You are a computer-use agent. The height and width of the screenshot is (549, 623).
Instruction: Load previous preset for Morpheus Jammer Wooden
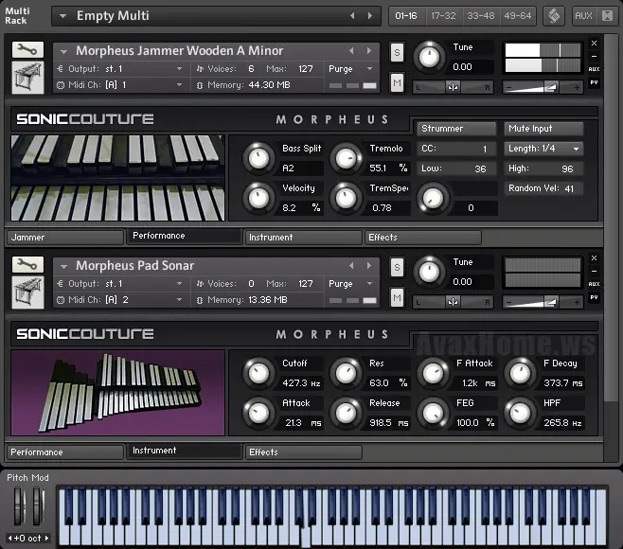click(351, 51)
